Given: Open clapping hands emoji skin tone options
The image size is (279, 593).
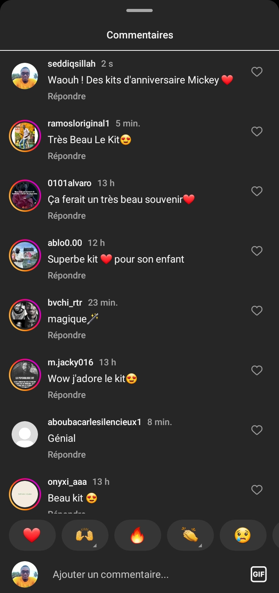Looking at the screenshot, I should 190,535.
